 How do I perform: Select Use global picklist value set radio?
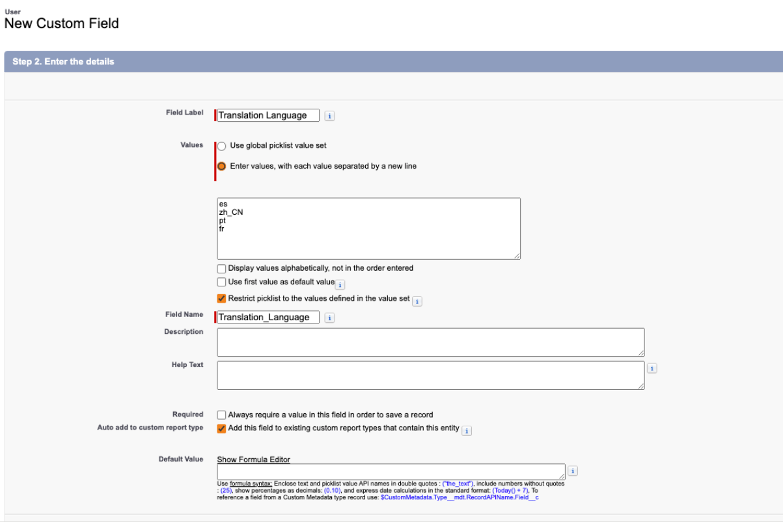tap(221, 146)
